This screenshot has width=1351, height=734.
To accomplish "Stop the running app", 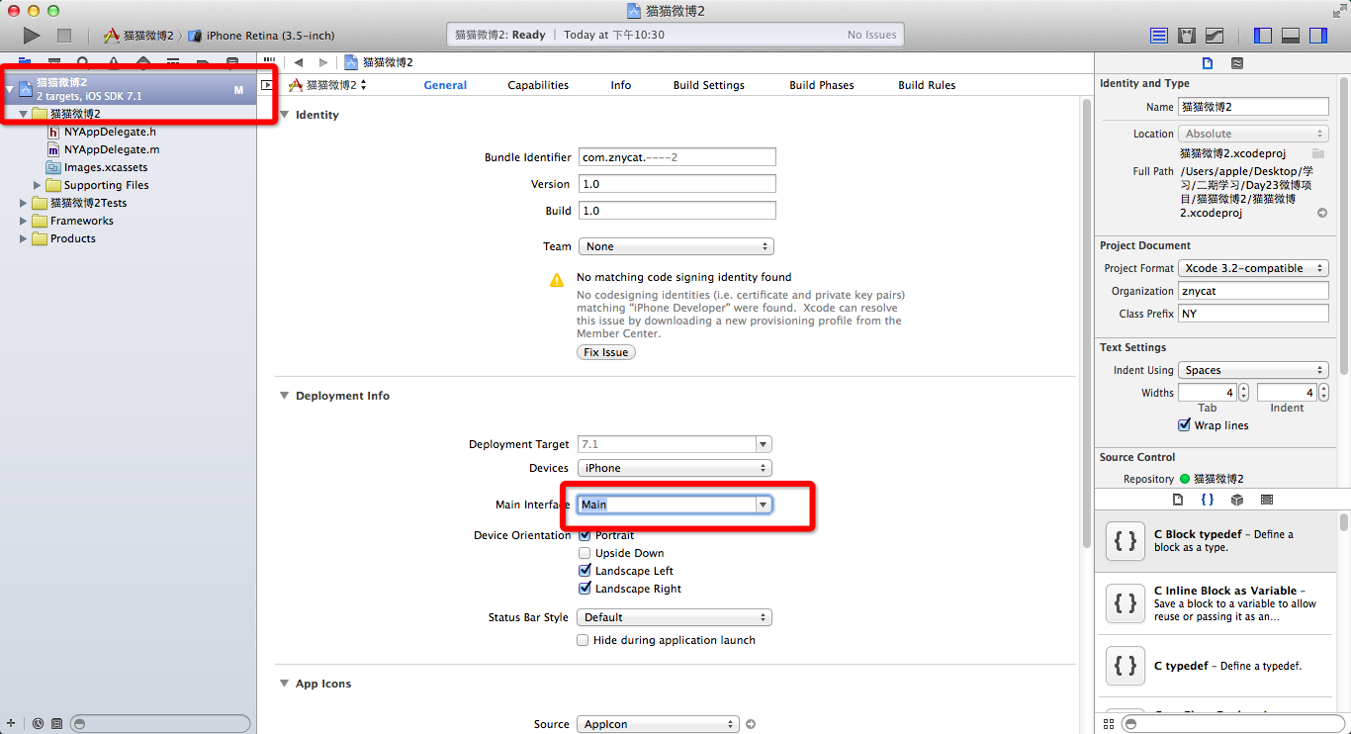I will pyautogui.click(x=64, y=36).
